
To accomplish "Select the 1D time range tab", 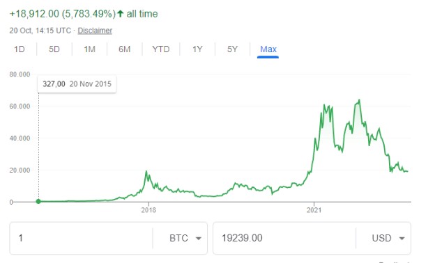I will [20, 49].
